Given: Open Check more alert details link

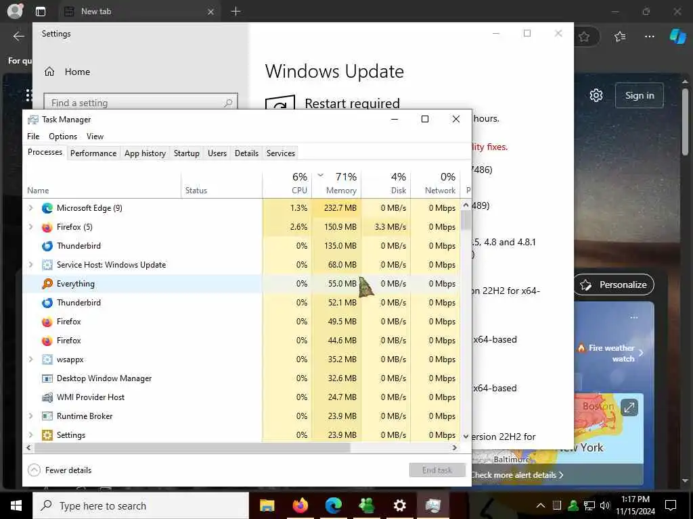Looking at the screenshot, I should 518,475.
